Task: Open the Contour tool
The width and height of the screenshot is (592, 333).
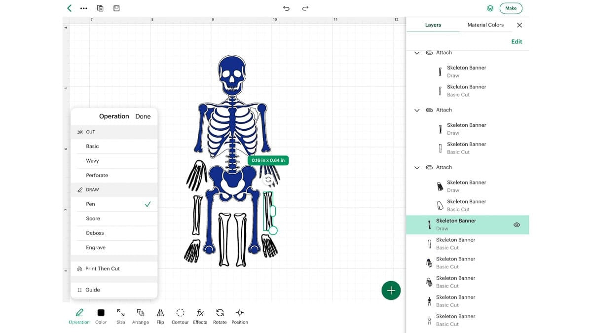Action: (x=180, y=316)
